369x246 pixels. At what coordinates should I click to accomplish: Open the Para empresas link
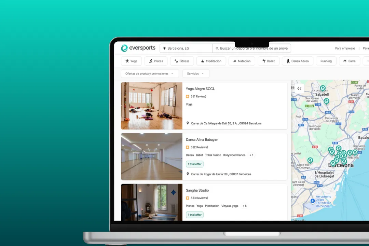coord(345,48)
